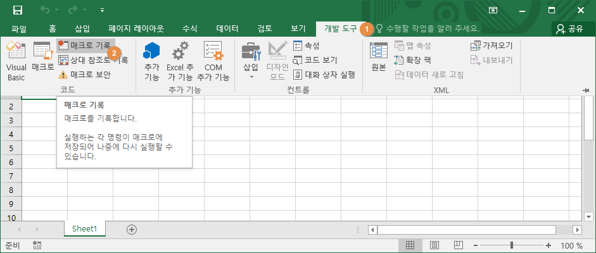
Task: Add a new sheet
Action: coord(132,229)
